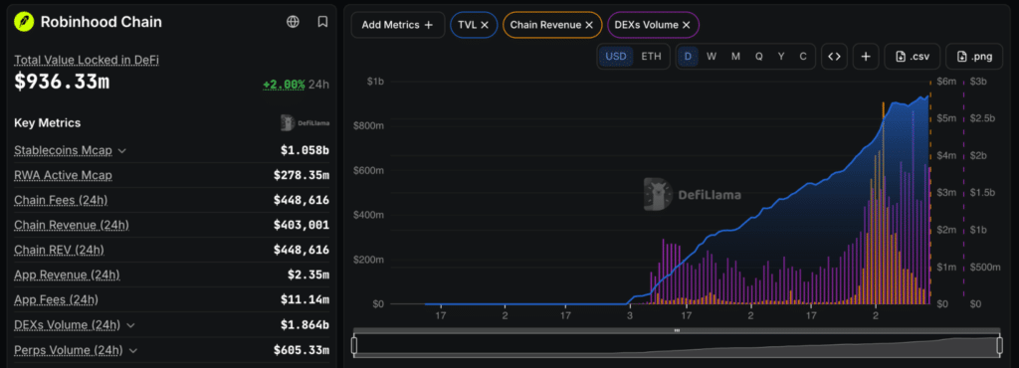Grab the left handle of range slider
The width and height of the screenshot is (1019, 368).
click(354, 345)
